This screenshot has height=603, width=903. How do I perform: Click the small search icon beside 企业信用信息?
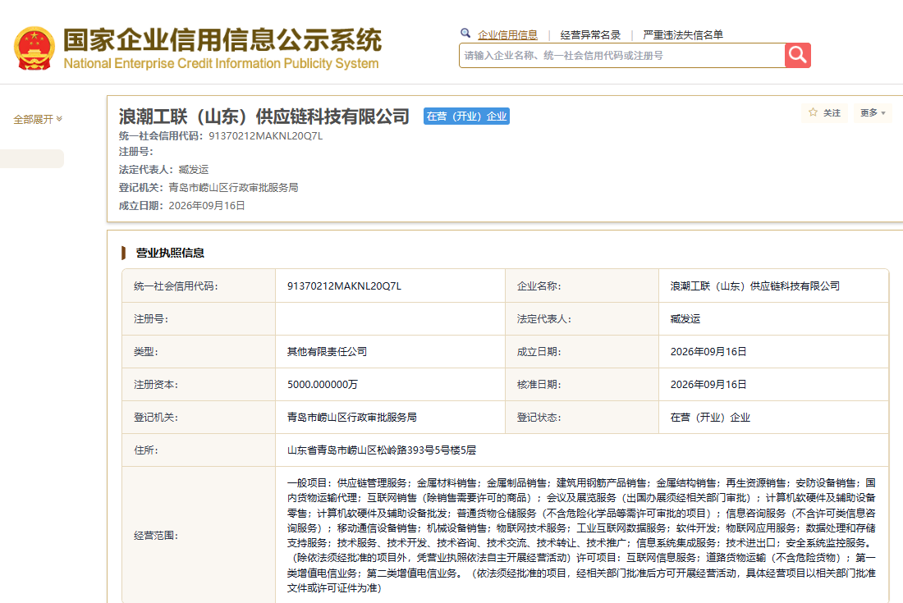[465, 34]
